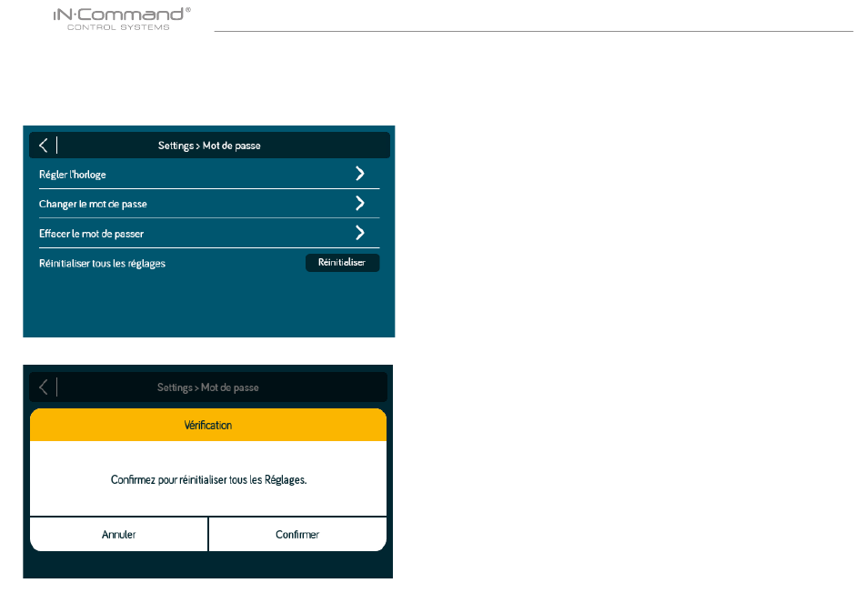
Task: Select Effacer le mot de passer label
Action: coord(91,234)
